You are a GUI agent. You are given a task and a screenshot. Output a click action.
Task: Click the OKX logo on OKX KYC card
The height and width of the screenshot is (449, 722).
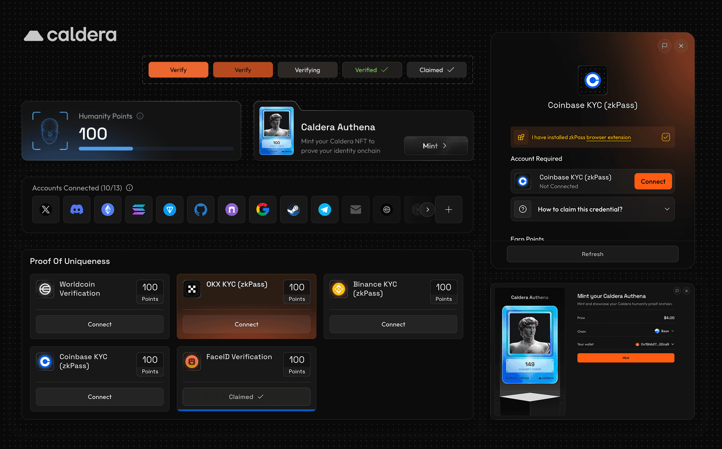coord(192,289)
